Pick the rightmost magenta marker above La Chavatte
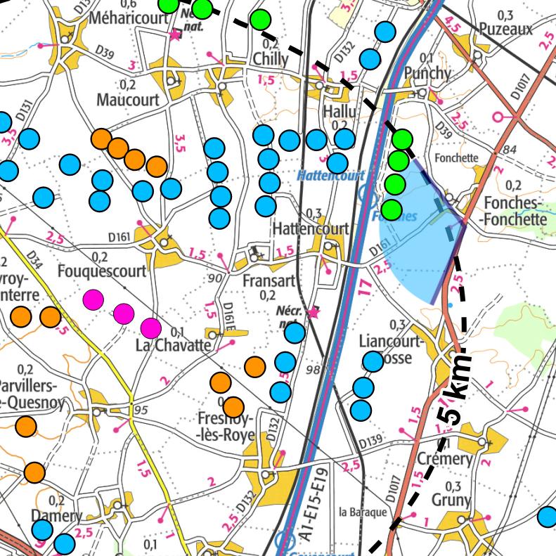The height and width of the screenshot is (556, 556). coord(150,328)
